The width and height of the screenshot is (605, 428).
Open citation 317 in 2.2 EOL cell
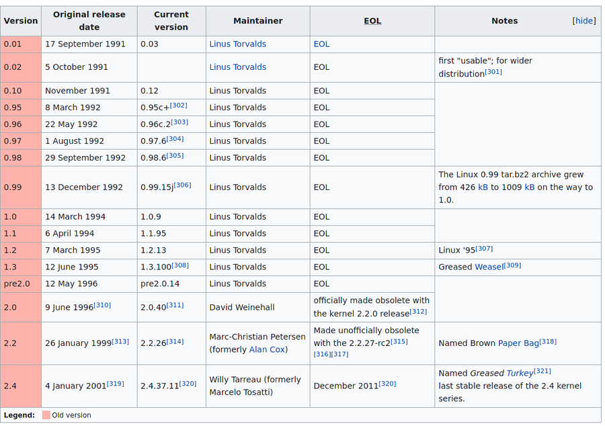coord(339,354)
